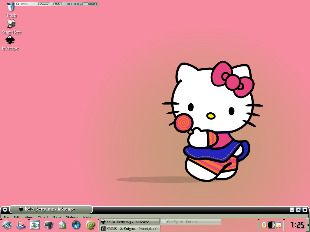Open the Control Center panel icon

[35, 225]
